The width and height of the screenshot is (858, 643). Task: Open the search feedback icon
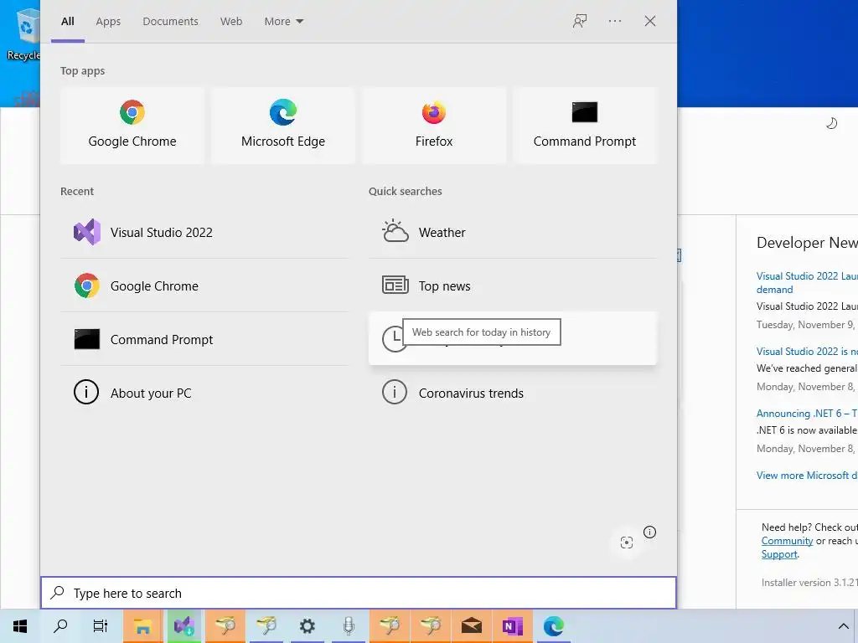tap(580, 21)
